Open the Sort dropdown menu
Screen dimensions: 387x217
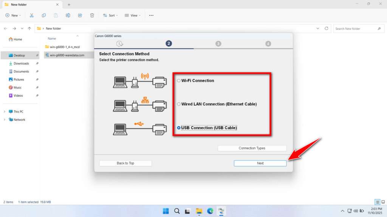pos(110,15)
